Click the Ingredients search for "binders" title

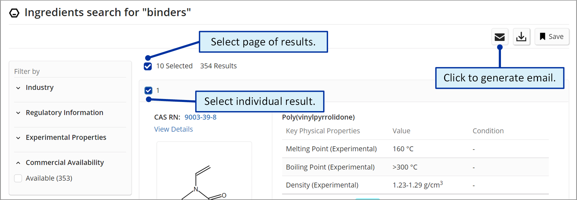(108, 12)
